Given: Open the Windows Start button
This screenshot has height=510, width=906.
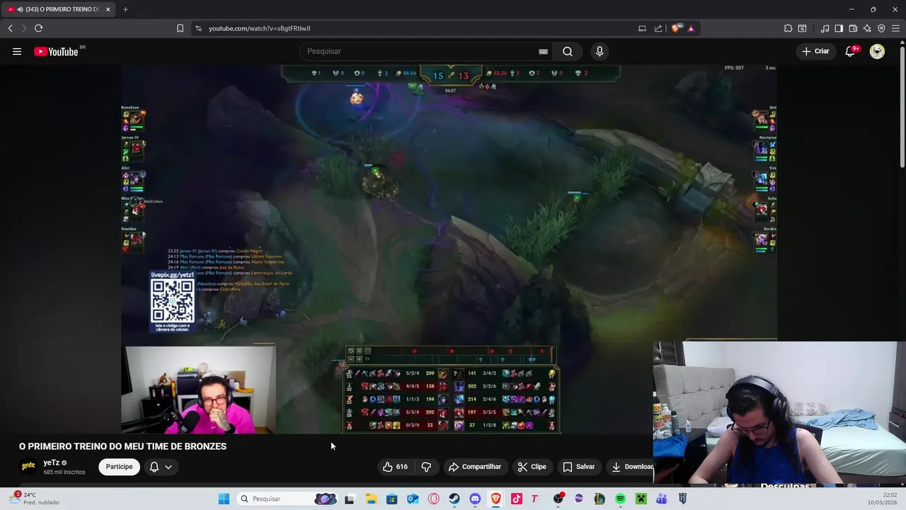Looking at the screenshot, I should (224, 499).
